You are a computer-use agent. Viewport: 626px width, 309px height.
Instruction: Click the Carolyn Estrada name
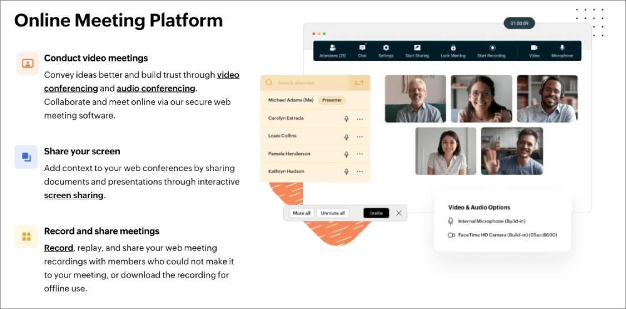286,118
